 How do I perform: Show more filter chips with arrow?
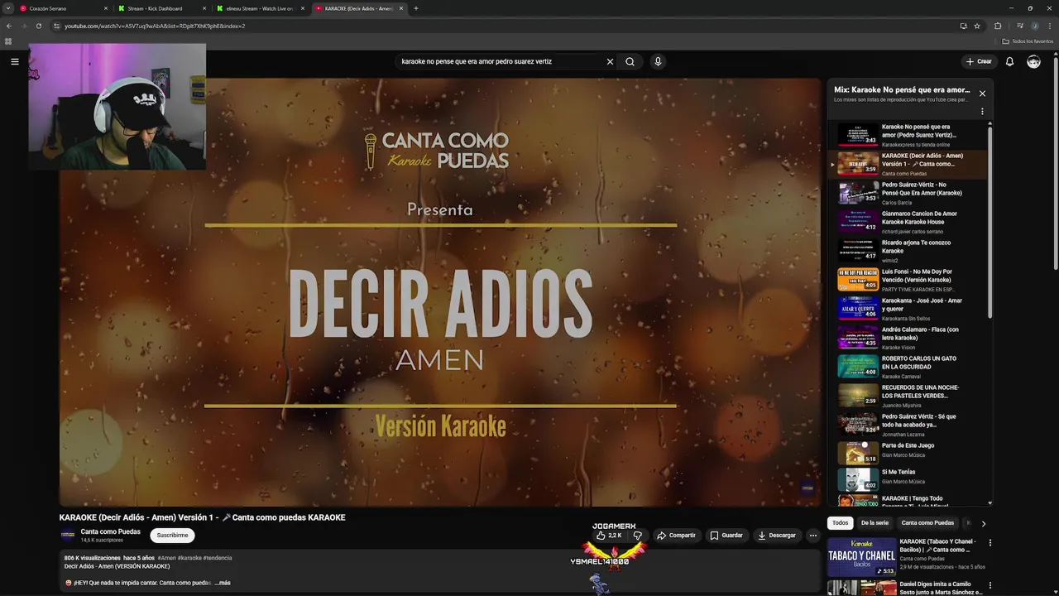(983, 523)
